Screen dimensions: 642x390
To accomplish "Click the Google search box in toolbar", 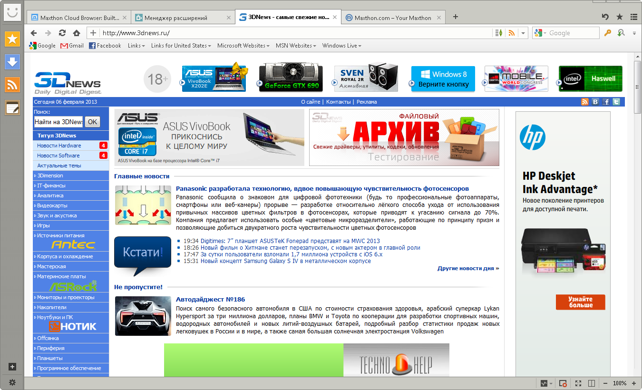I will point(573,33).
